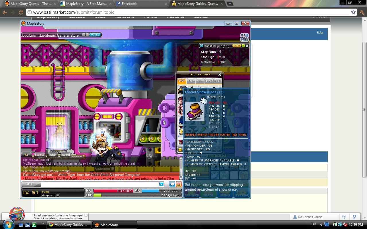This screenshot has width=367, height=229.
Task: Click the translation ad info icon
Action: 86,215
